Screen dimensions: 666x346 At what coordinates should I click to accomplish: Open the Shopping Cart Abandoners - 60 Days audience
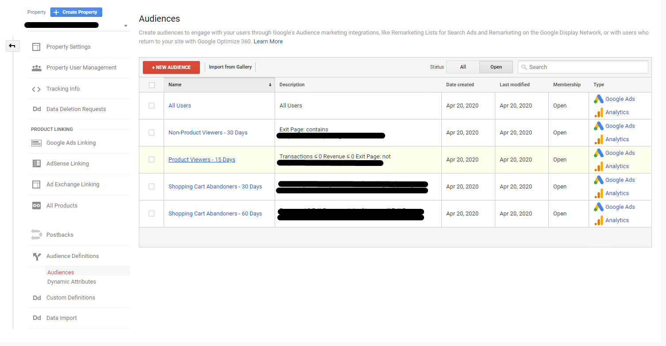pos(215,214)
